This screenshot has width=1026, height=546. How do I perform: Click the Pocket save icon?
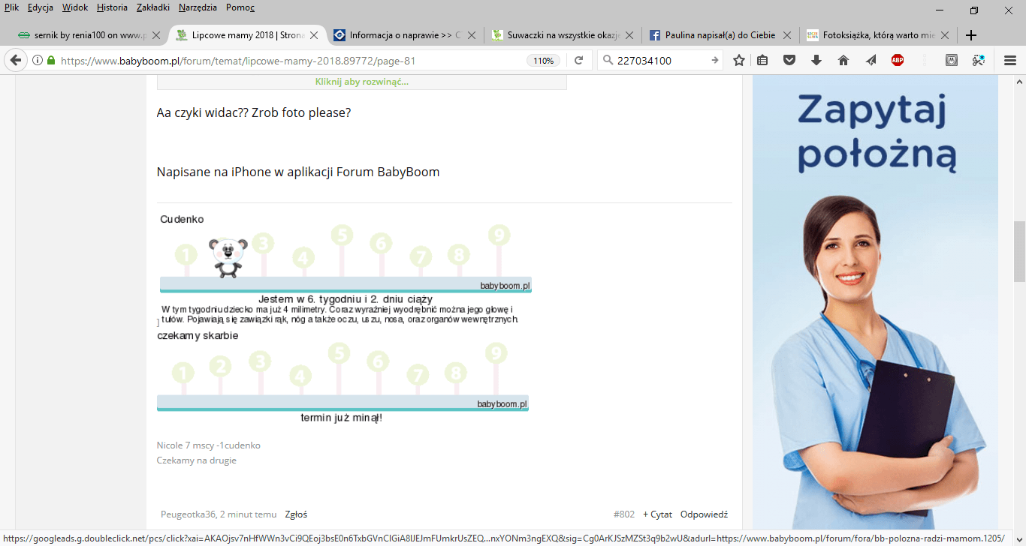789,61
